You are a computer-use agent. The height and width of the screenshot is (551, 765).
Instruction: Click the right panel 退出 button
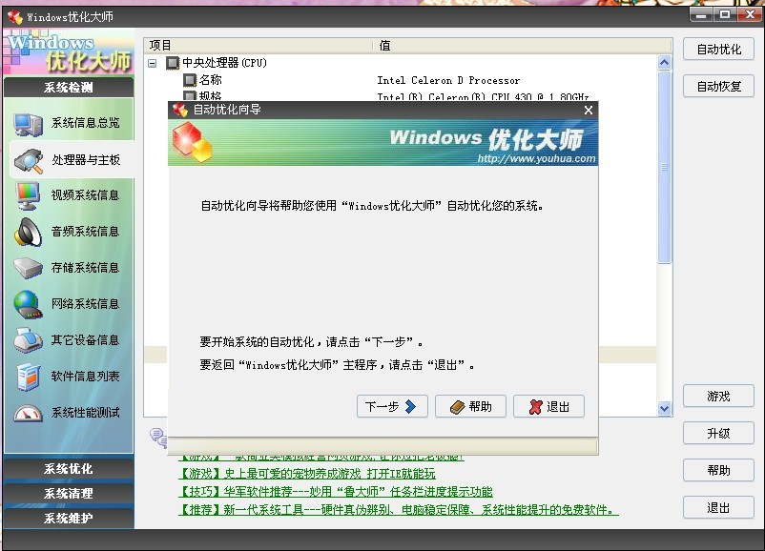click(718, 507)
